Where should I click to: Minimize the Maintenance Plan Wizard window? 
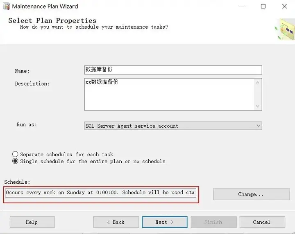[241, 6]
